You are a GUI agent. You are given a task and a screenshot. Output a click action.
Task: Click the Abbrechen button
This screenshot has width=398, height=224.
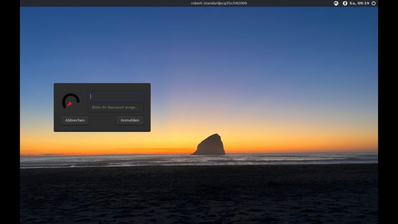pyautogui.click(x=75, y=121)
